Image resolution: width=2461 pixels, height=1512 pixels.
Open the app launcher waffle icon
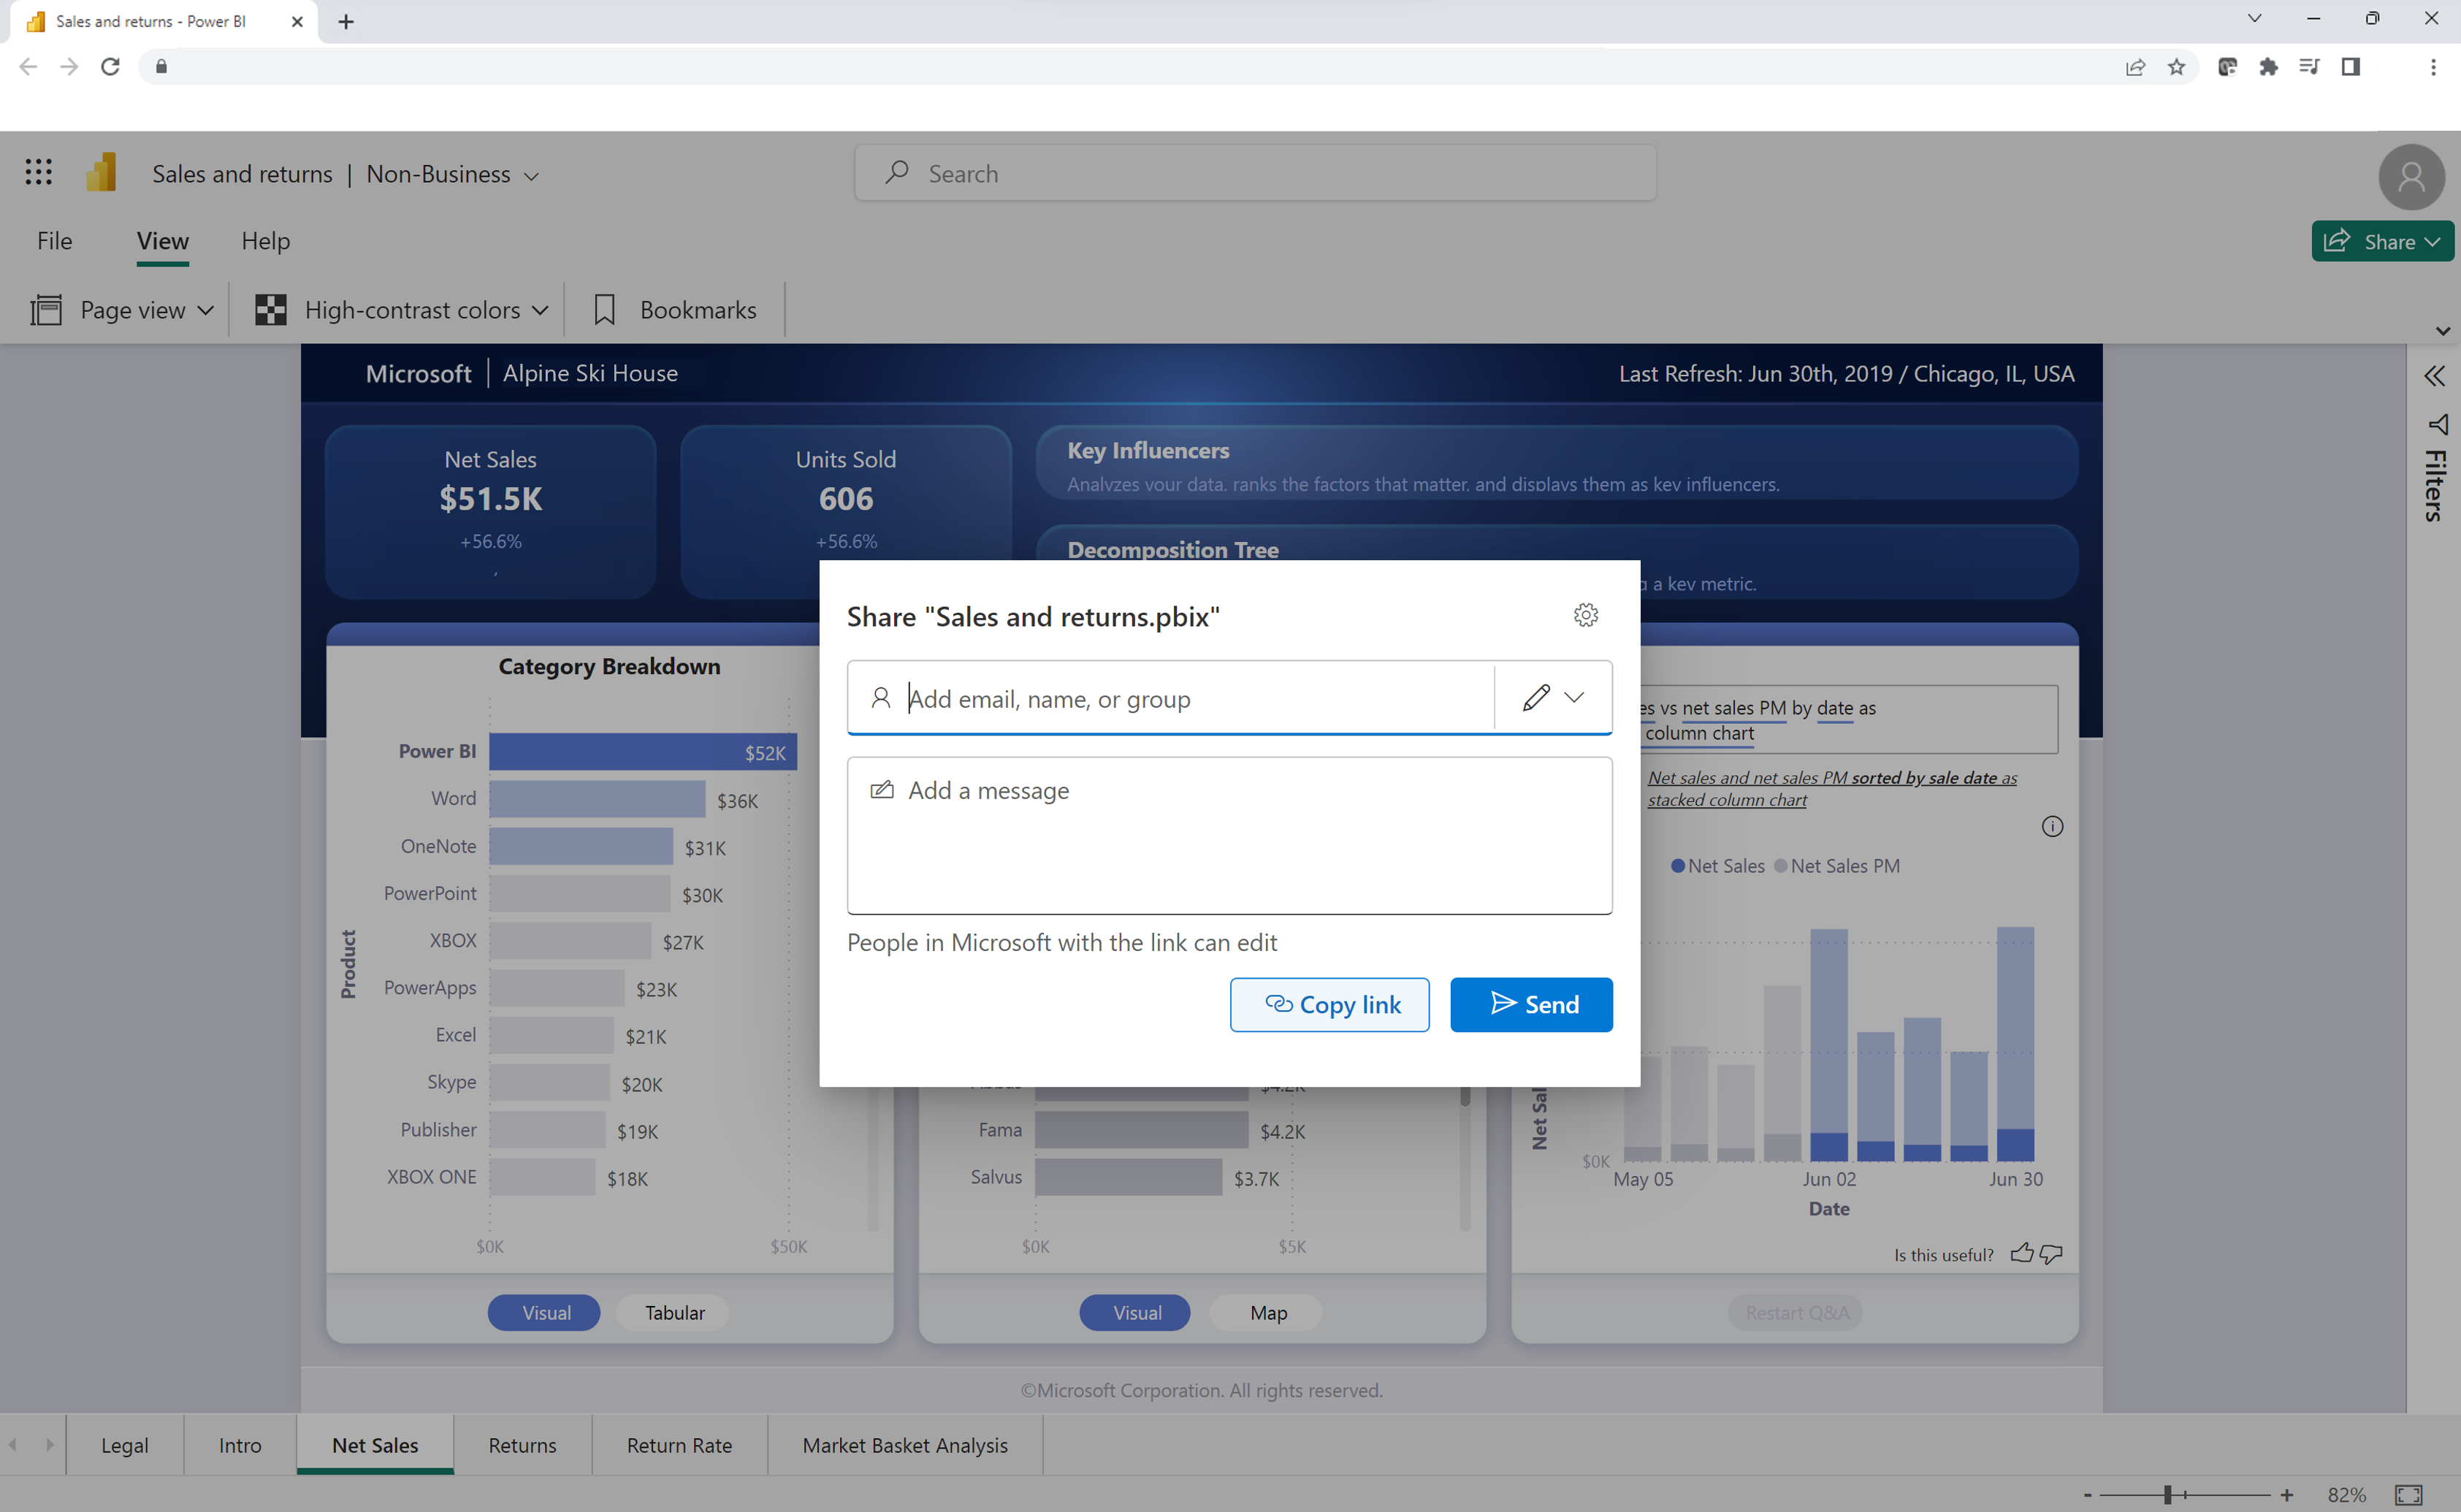pos(38,172)
